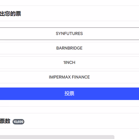This screenshot has height=139, width=139.
Task: Click the IMPERMAX FINANCE label text
Action: click(69, 77)
